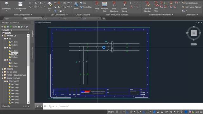Click the customization menu icon in status bar
Screen dimensions: 203x114
point(201,112)
